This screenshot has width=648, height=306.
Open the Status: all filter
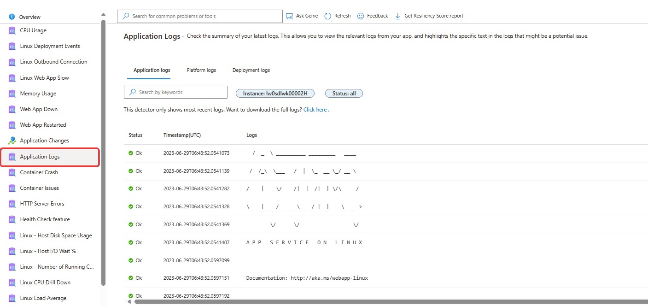(344, 94)
